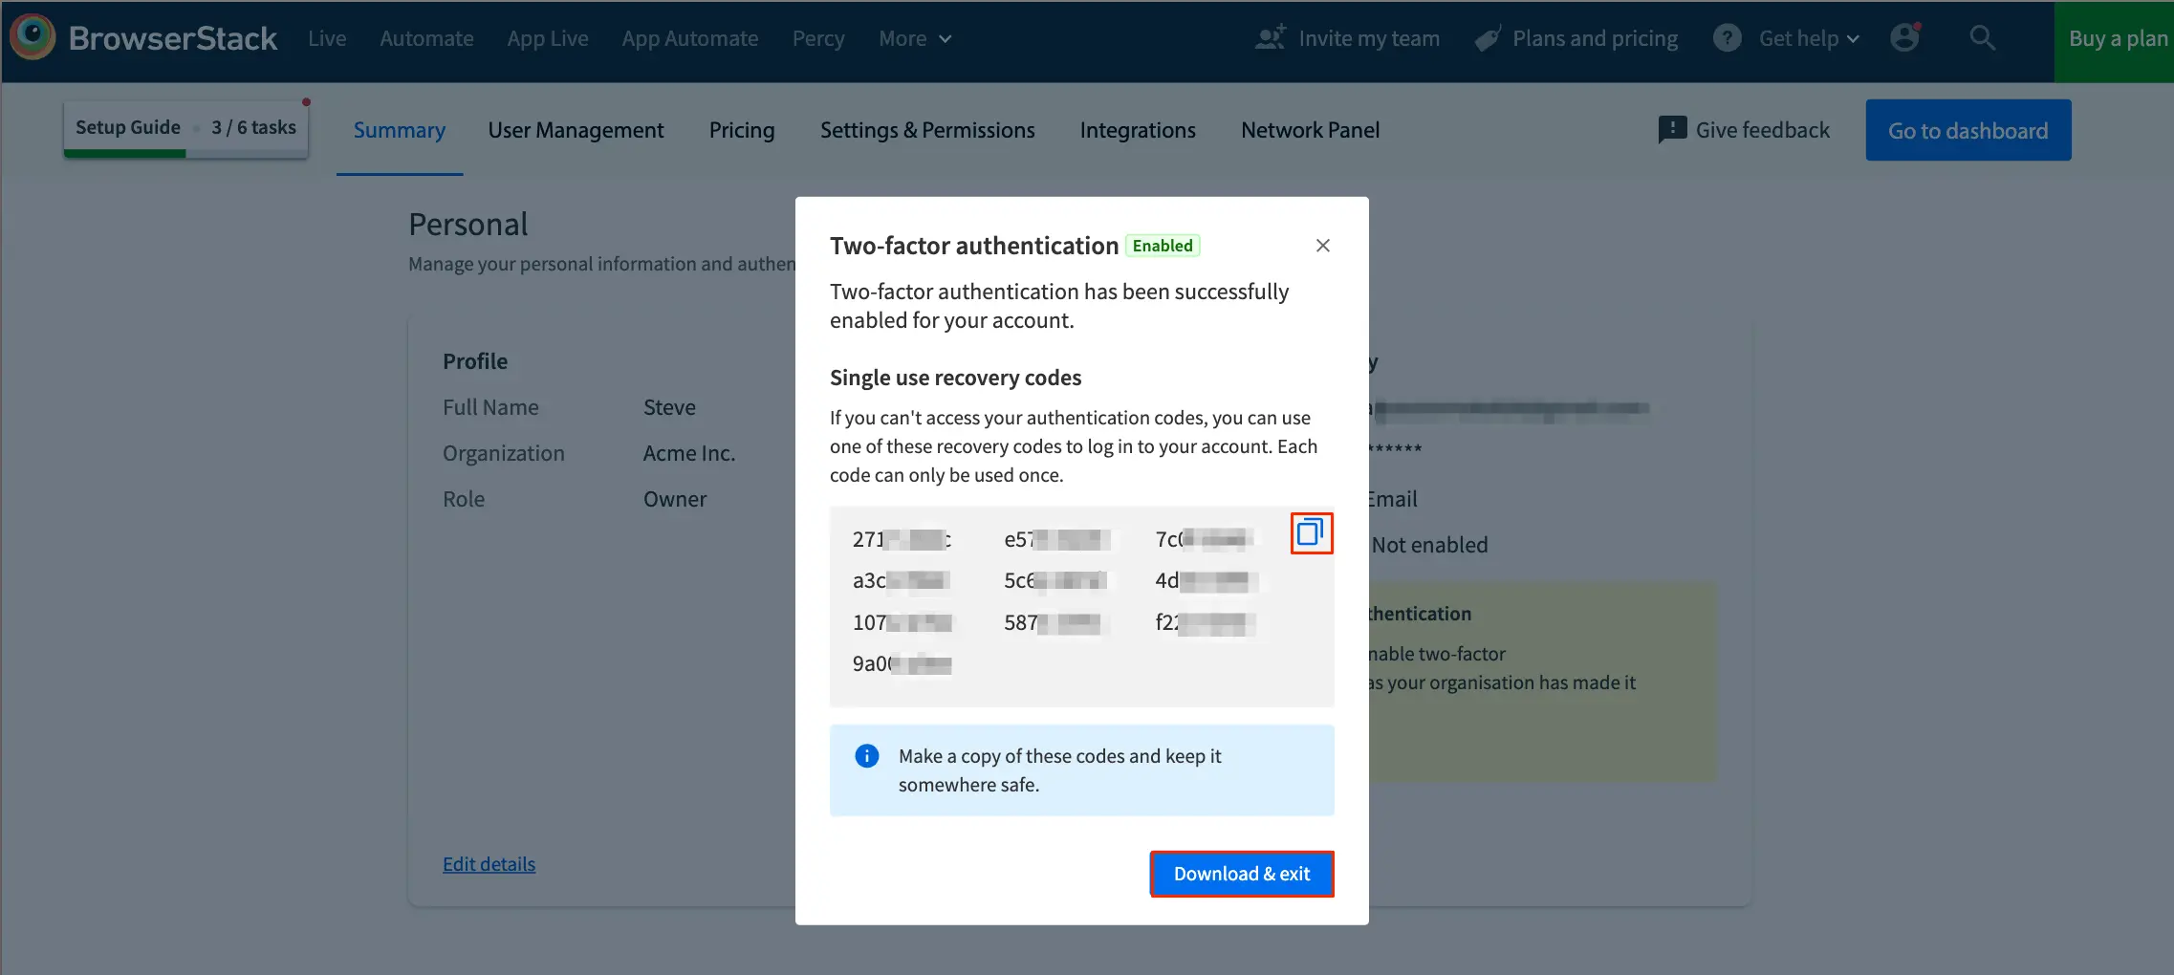Open the Settings & Permissions tab

point(926,130)
